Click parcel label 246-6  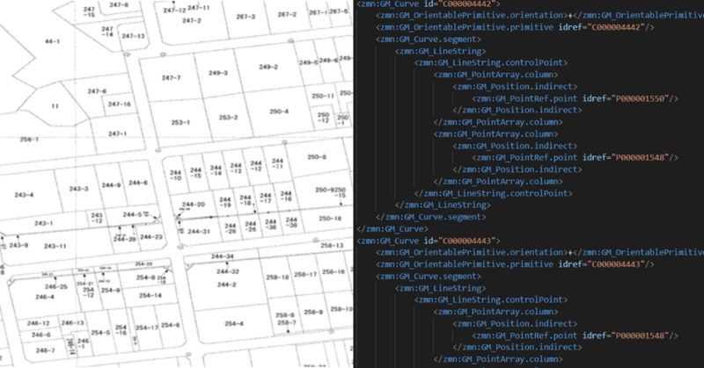pos(40,335)
